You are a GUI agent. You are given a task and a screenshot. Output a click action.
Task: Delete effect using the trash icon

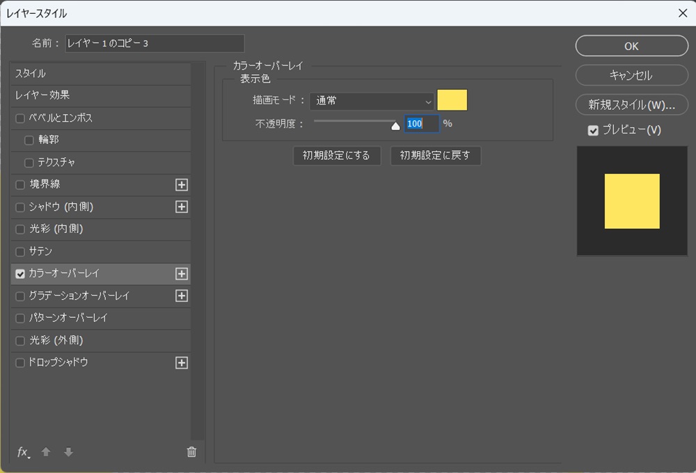pyautogui.click(x=191, y=451)
